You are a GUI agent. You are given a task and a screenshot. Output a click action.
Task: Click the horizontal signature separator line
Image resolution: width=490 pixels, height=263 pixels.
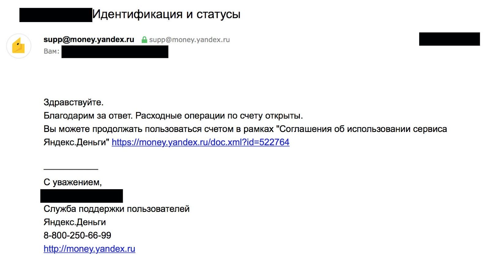[x=71, y=169]
